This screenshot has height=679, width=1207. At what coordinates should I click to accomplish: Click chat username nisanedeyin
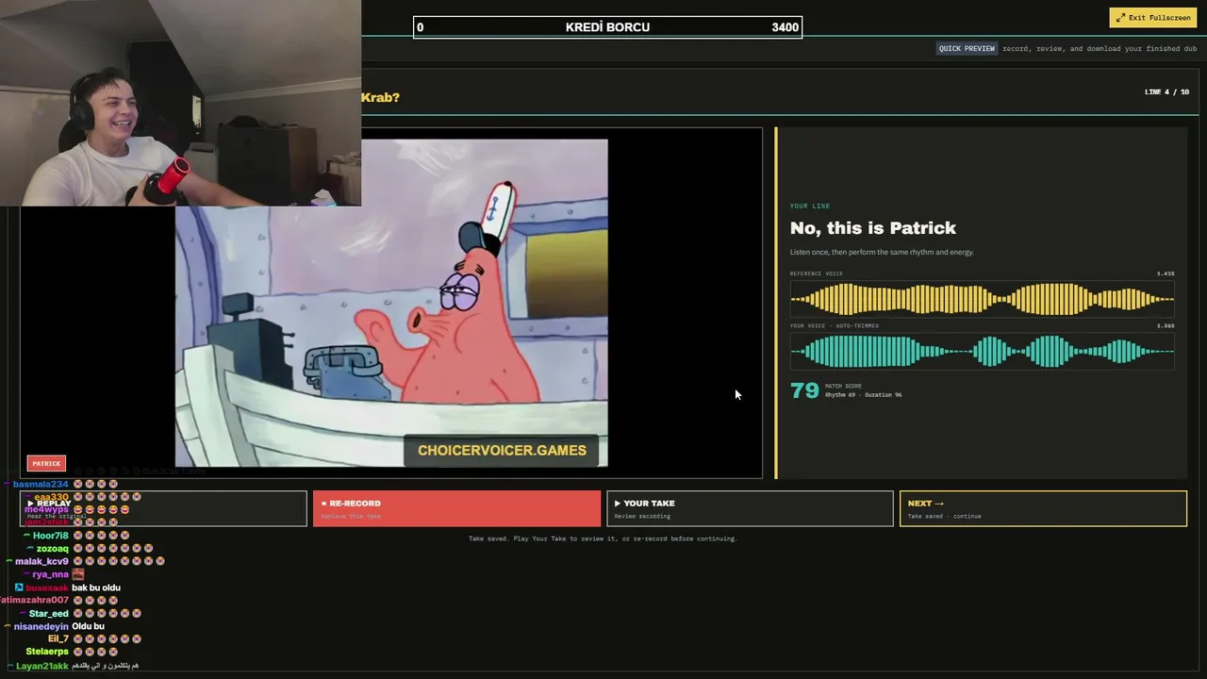(41, 626)
